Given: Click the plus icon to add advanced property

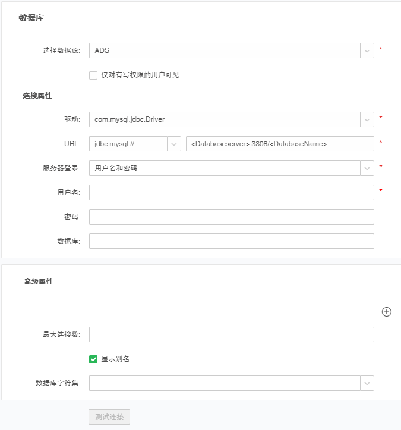Looking at the screenshot, I should [x=386, y=312].
